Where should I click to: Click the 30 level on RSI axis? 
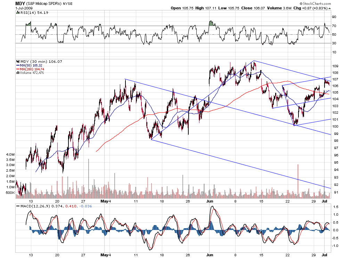click(x=334, y=43)
